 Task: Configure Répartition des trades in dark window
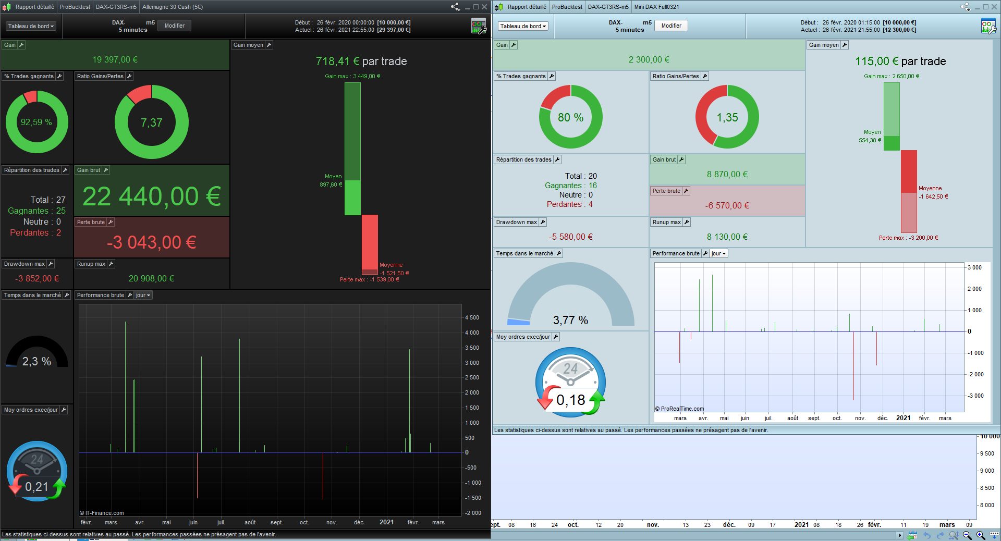[x=65, y=170]
